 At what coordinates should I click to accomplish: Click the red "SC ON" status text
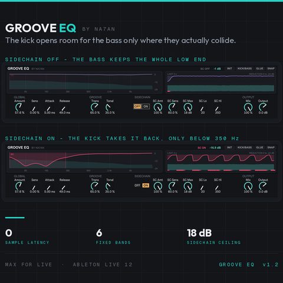[x=202, y=147]
